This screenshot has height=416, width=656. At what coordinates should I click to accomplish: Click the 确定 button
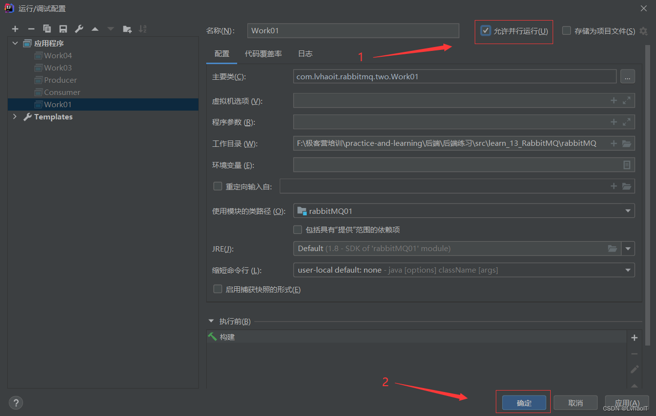pos(524,403)
